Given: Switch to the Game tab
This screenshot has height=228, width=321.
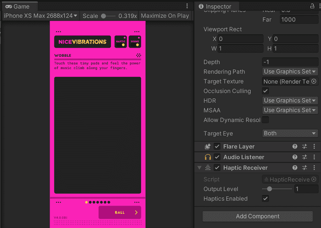Looking at the screenshot, I should point(19,6).
